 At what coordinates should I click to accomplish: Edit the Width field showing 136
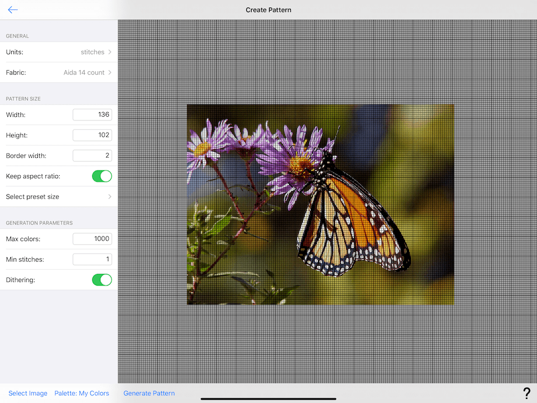point(92,114)
